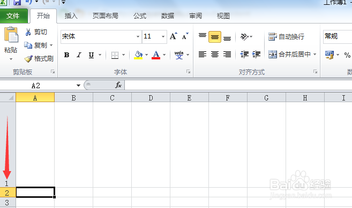Expand the font color dropdown arrow
Screen dimensions: 352x208
click(x=164, y=55)
